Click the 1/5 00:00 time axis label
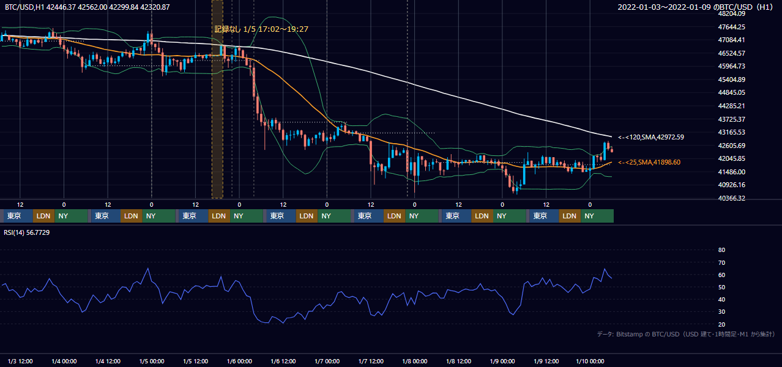Viewport: 782px width, 367px height. 151,361
